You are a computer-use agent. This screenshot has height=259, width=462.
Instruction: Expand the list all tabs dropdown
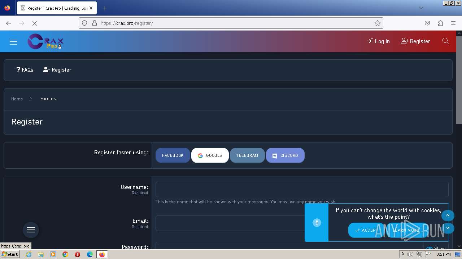tap(421, 8)
